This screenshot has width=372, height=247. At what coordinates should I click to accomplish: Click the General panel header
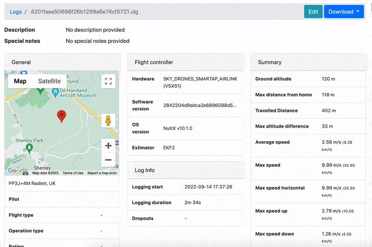point(21,62)
